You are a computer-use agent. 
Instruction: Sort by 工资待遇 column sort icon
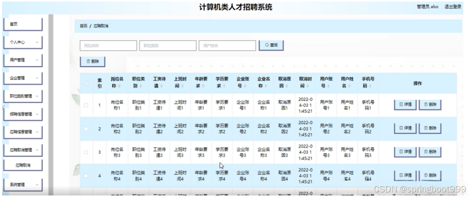tap(161, 86)
